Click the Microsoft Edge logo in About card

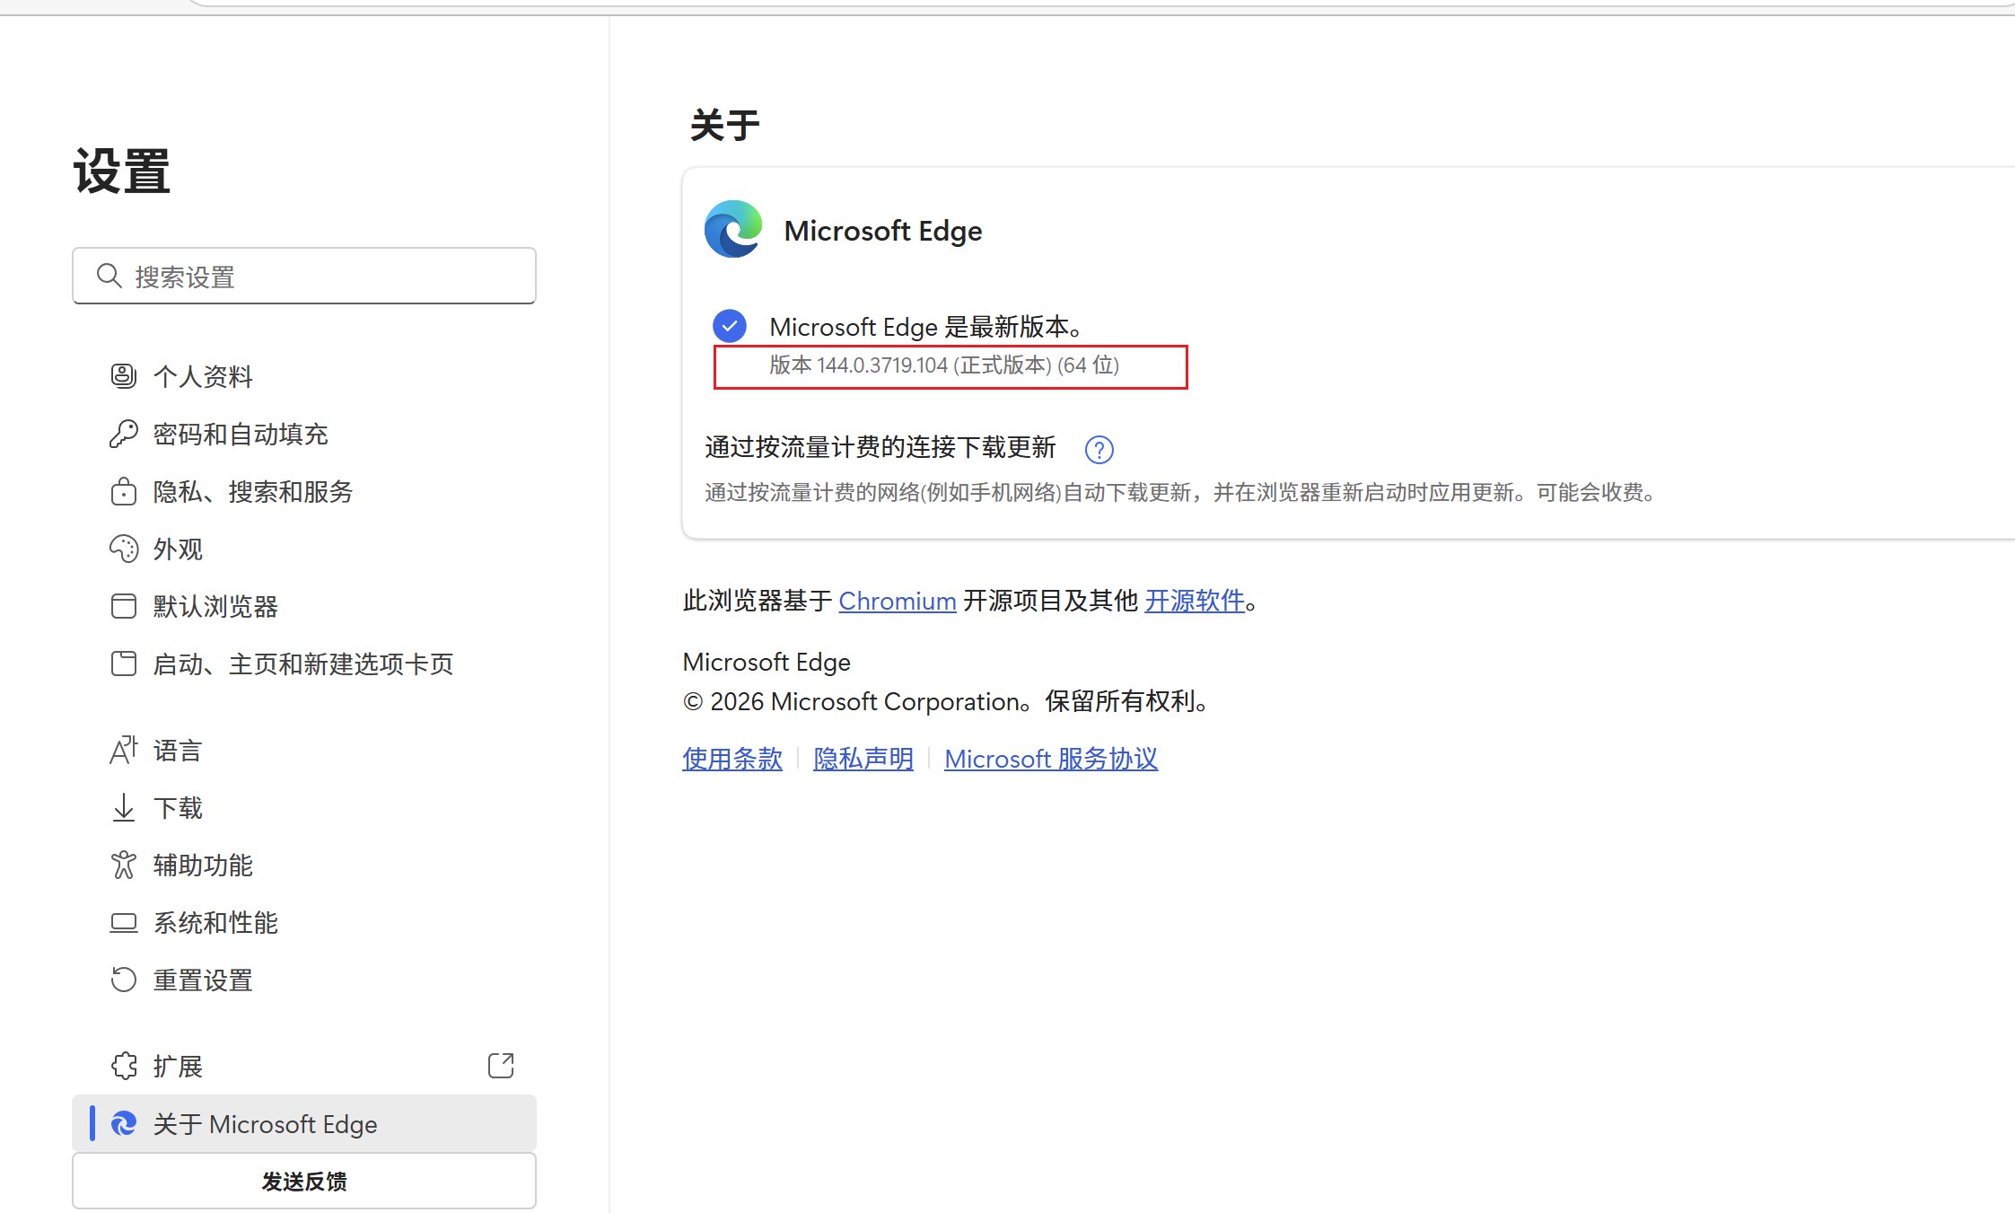point(733,230)
